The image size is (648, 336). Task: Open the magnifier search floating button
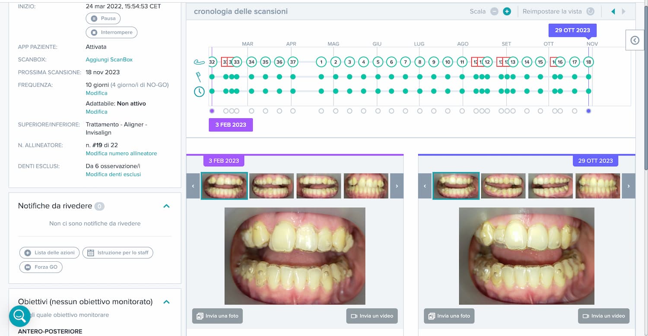click(20, 316)
